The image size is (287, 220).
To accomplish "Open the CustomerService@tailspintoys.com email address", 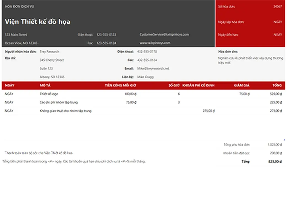I will [164, 35].
